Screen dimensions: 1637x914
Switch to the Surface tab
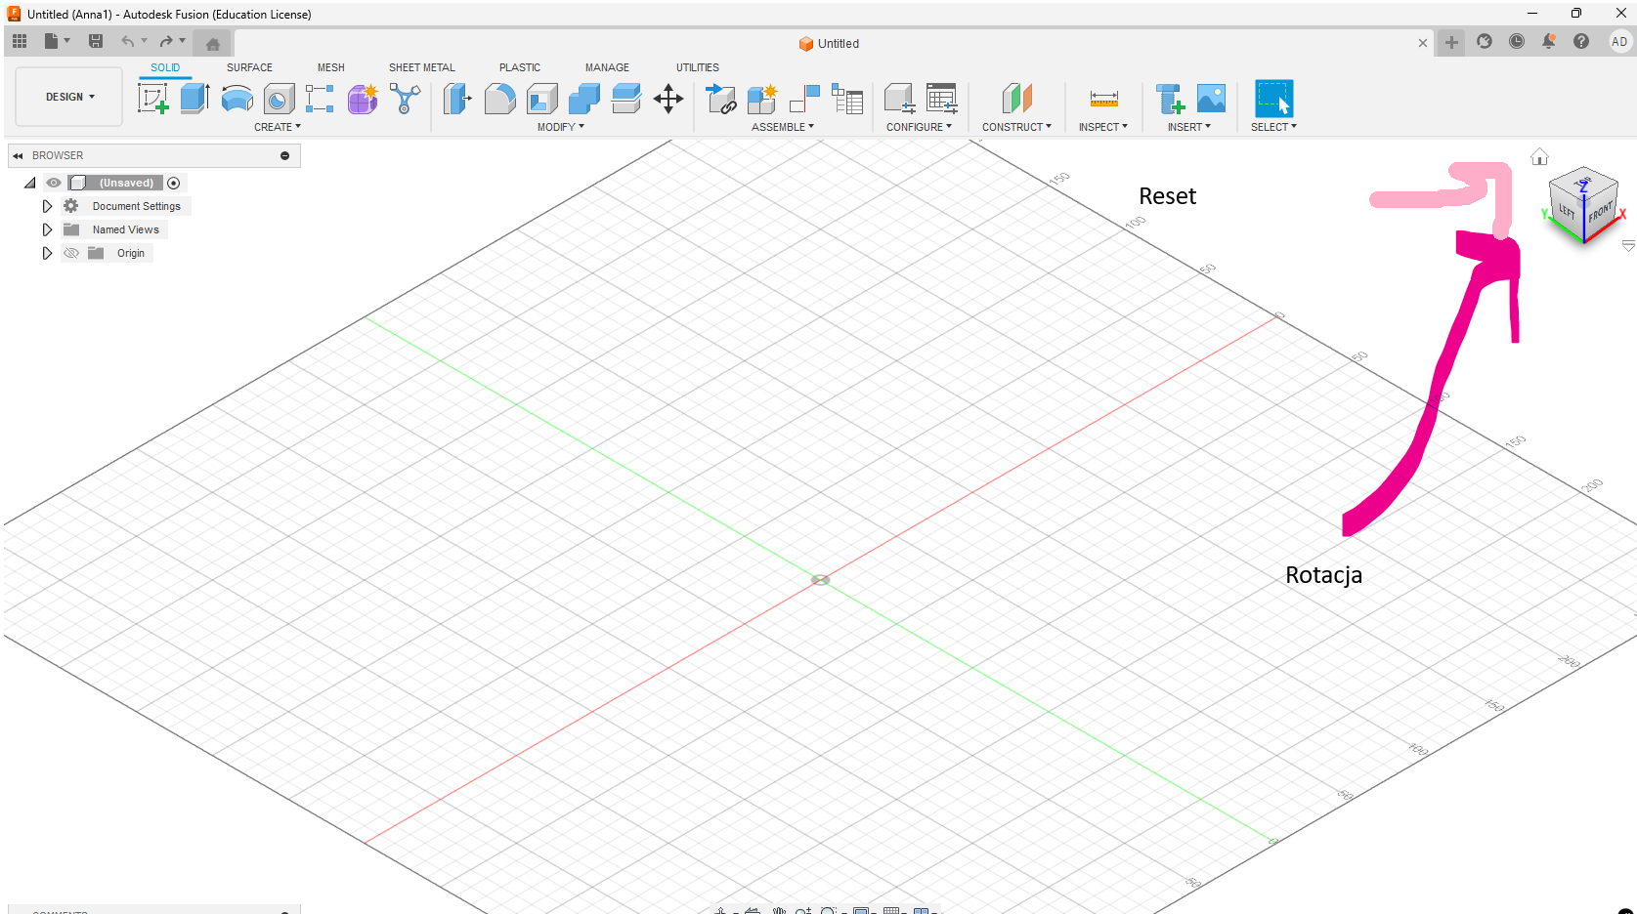click(249, 67)
